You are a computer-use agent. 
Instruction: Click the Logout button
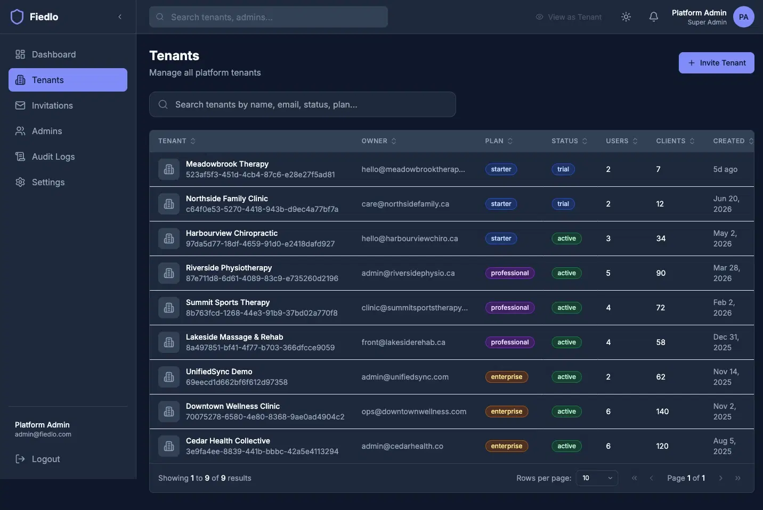[68, 459]
